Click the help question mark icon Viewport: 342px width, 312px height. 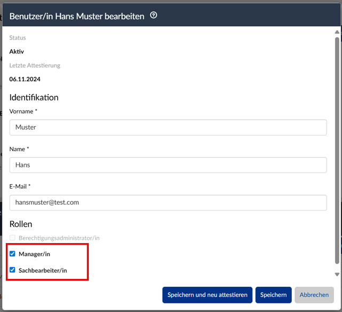[x=154, y=16]
